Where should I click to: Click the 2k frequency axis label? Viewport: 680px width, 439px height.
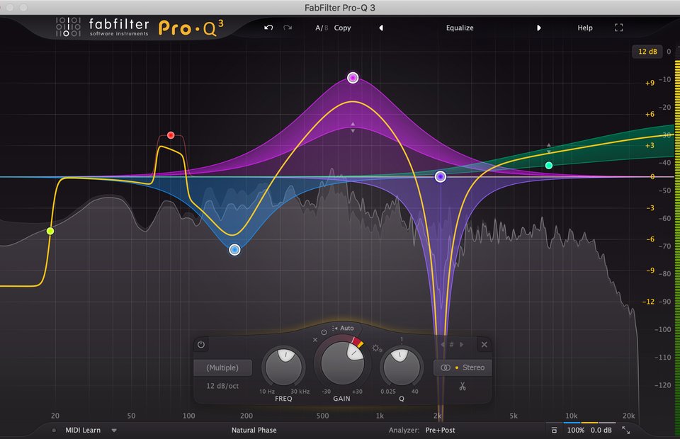click(x=437, y=416)
